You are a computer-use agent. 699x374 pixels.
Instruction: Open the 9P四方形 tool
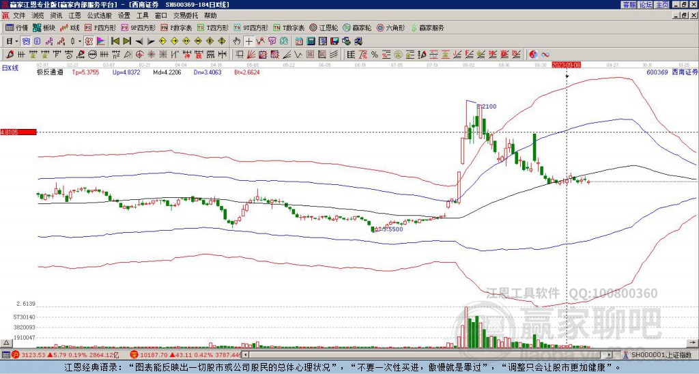tap(138, 27)
